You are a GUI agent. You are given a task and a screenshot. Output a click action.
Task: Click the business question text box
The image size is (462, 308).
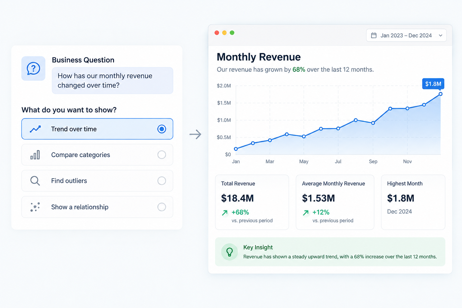point(112,81)
